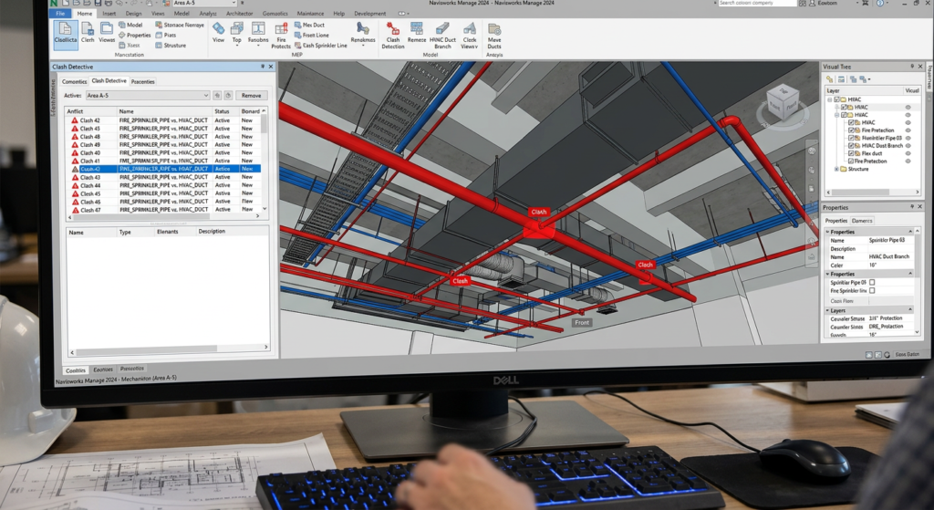934x510 pixels.
Task: Click the first Visual Tree toolbar icon
Action: coord(829,78)
